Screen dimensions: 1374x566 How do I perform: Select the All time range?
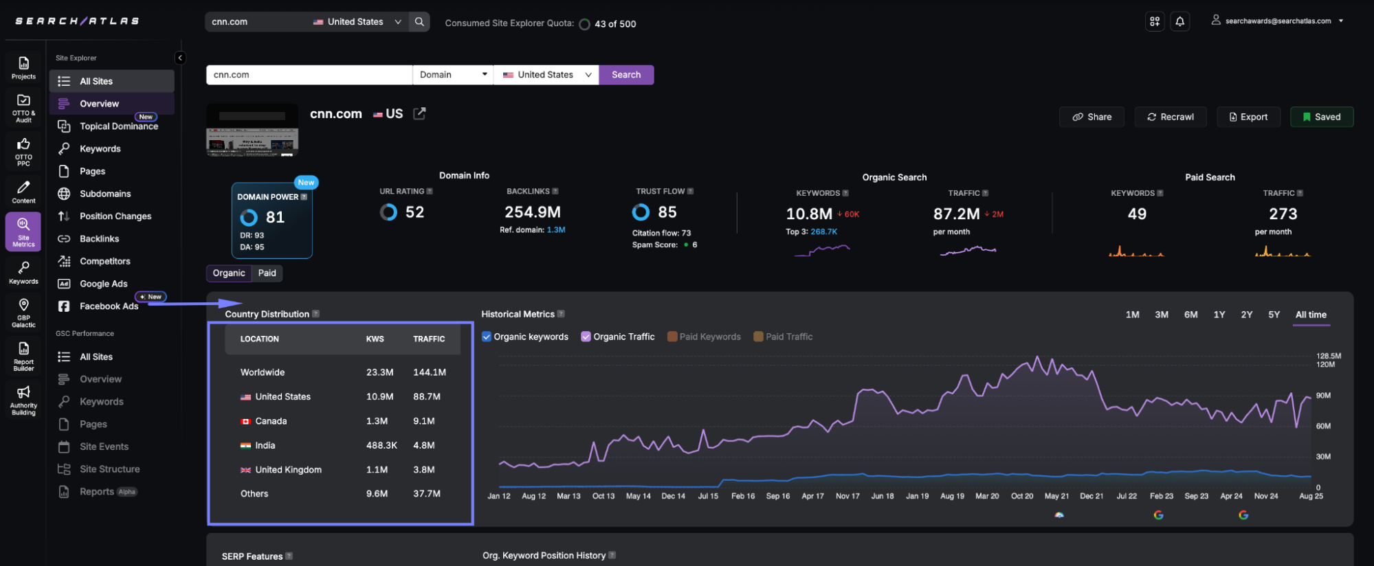coord(1311,315)
